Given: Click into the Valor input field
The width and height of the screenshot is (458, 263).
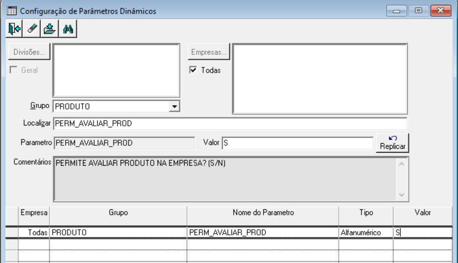Looking at the screenshot, I should 298,143.
